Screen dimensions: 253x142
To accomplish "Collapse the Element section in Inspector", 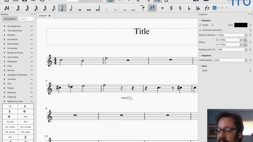I will click(200, 21).
